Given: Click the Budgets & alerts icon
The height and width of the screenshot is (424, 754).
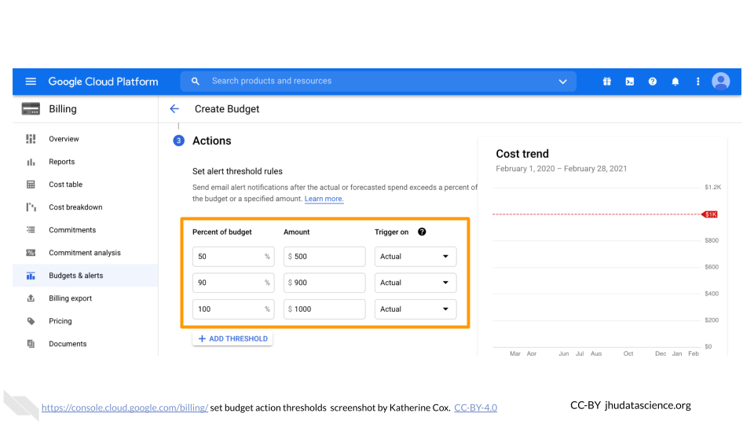Looking at the screenshot, I should tap(31, 276).
